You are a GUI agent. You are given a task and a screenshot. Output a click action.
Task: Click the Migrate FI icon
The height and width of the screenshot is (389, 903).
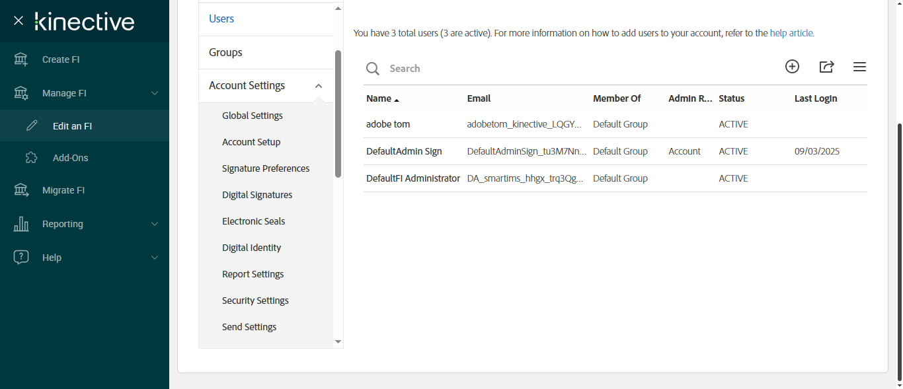pyautogui.click(x=21, y=190)
